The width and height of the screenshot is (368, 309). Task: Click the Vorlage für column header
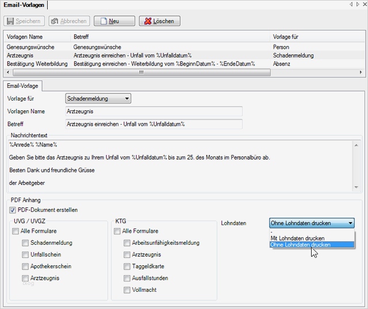317,37
